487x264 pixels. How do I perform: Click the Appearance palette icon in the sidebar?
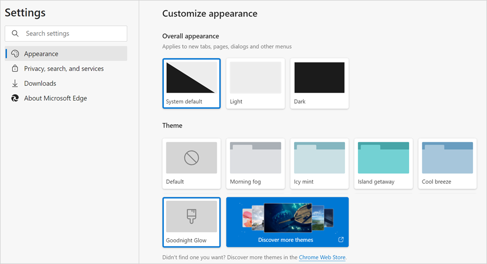pyautogui.click(x=15, y=54)
